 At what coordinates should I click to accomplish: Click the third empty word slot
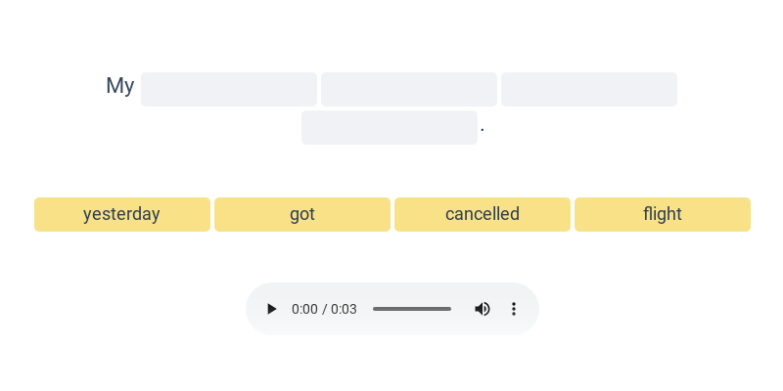589,89
